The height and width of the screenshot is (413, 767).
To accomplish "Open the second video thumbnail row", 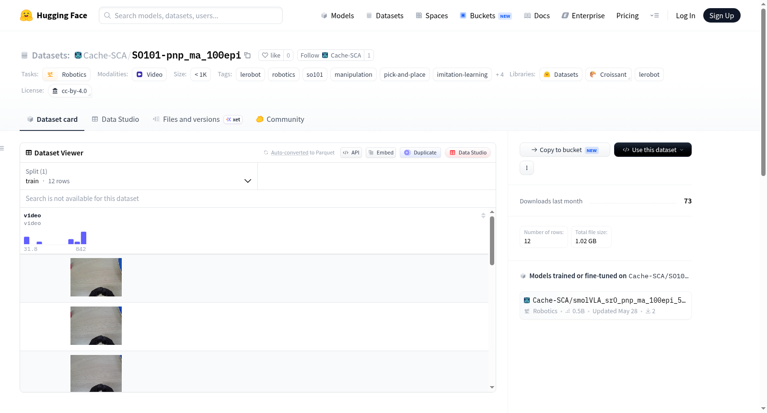I will pos(96,326).
